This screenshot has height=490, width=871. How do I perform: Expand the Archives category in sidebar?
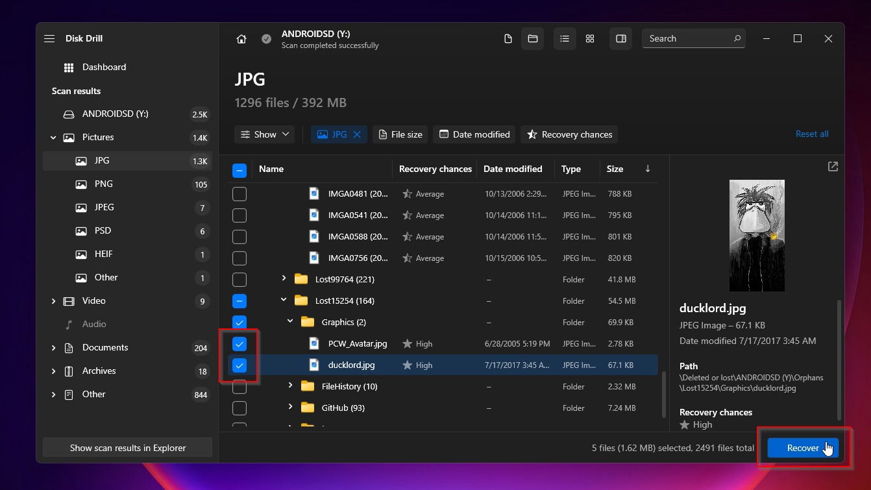pos(53,371)
